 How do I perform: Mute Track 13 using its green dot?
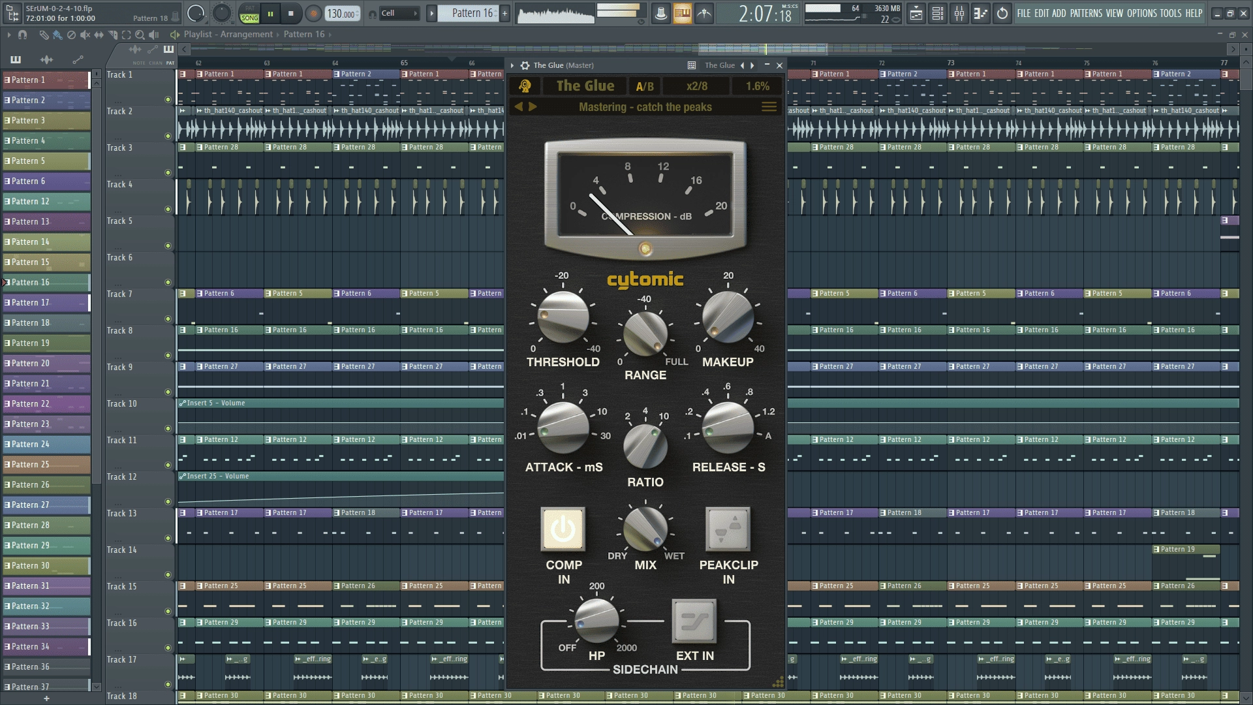[x=168, y=539]
